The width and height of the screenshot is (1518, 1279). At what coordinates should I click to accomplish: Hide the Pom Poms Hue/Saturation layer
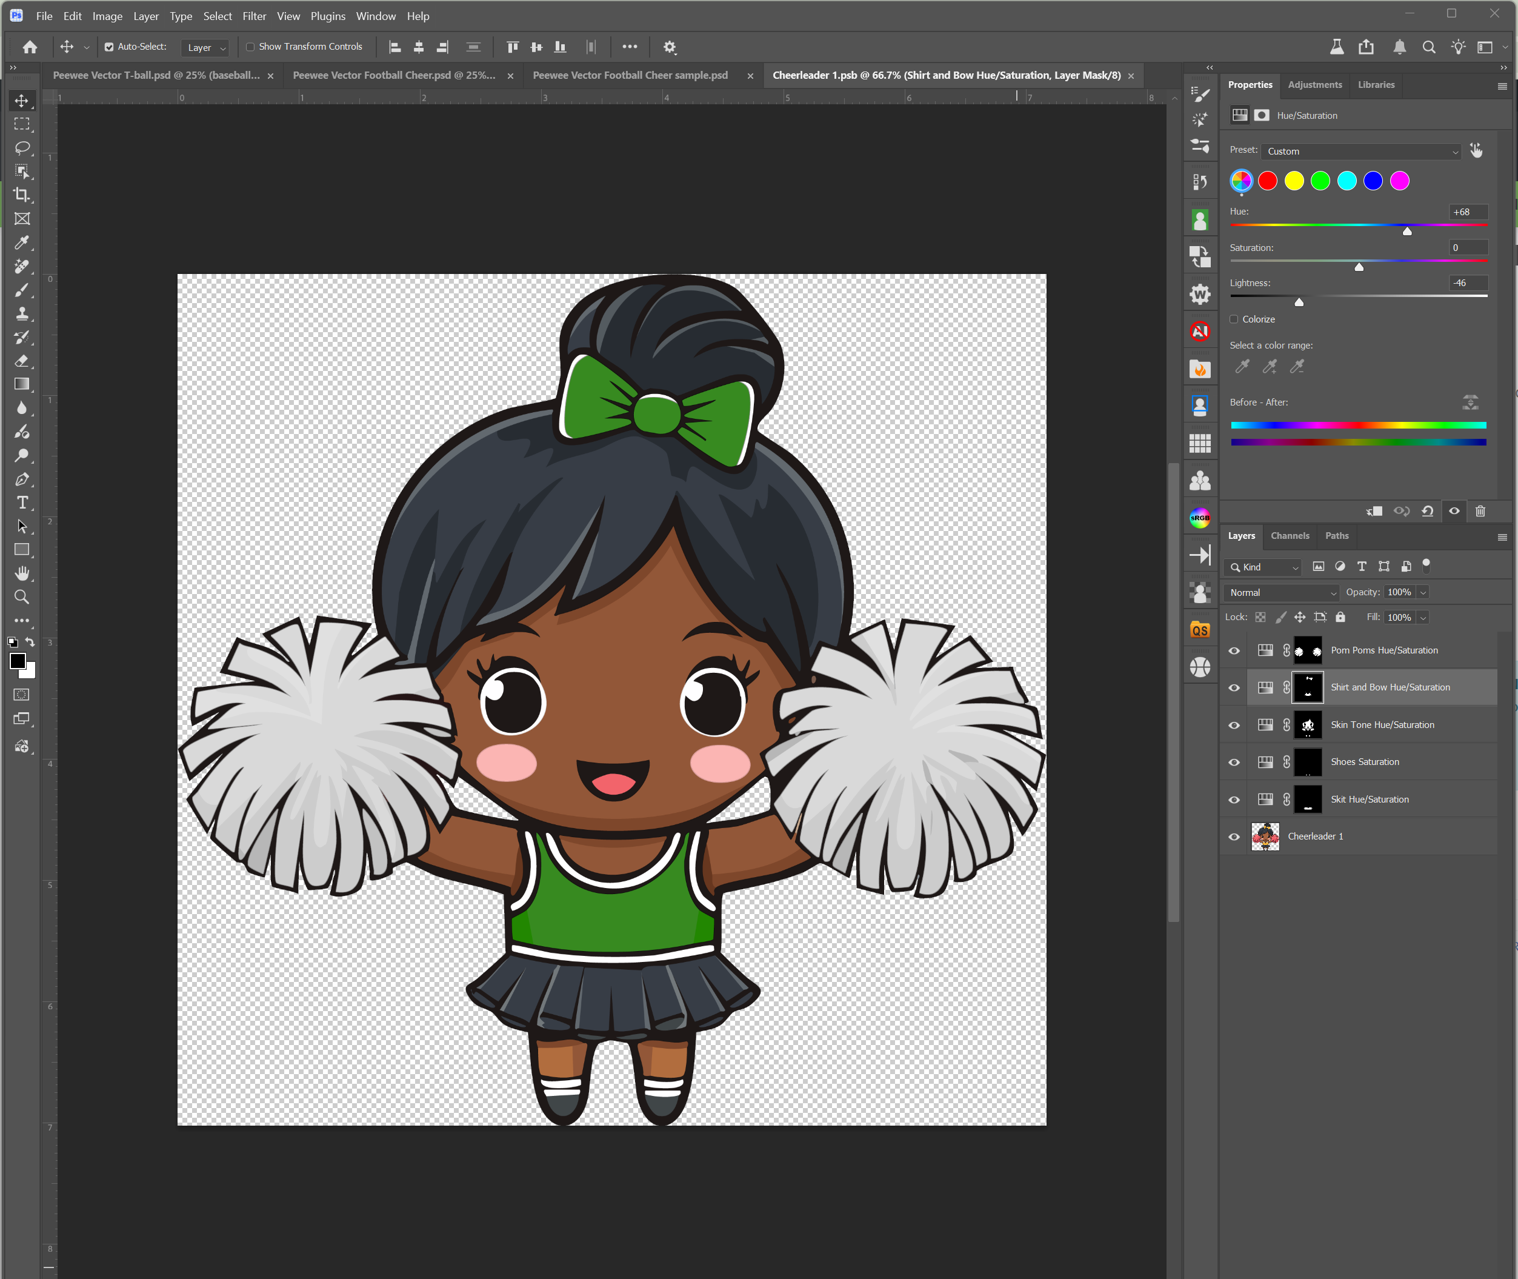1234,650
